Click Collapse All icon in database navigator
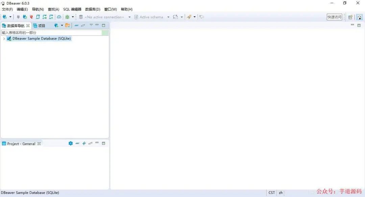 [x=76, y=25]
